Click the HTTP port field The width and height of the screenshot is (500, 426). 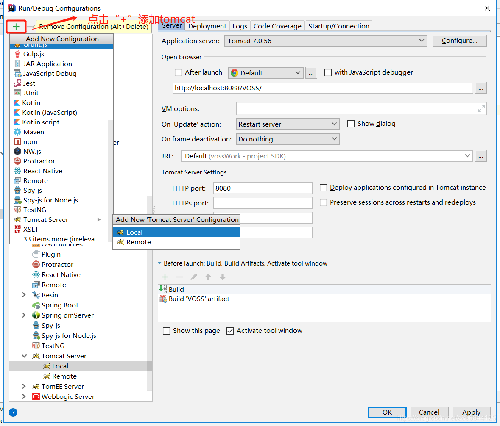[x=263, y=188]
